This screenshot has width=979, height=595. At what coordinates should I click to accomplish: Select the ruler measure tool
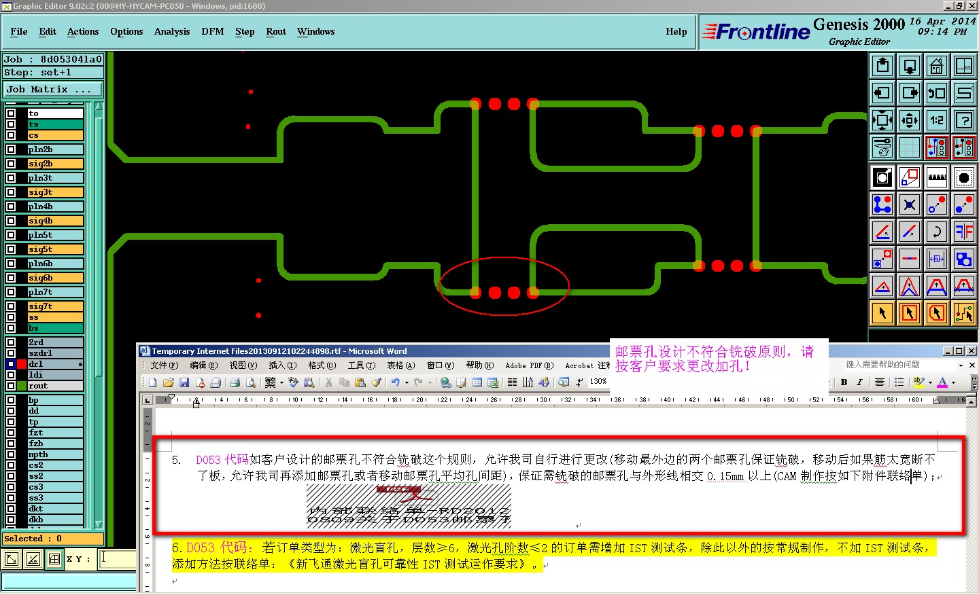937,177
